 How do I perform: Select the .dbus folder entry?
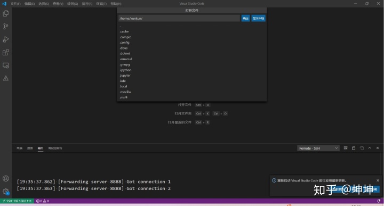[x=192, y=48]
